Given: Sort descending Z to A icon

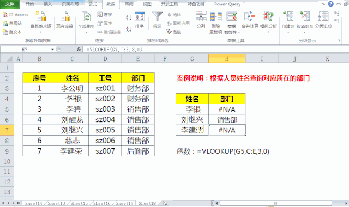Looking at the screenshot, I should [x=129, y=29].
